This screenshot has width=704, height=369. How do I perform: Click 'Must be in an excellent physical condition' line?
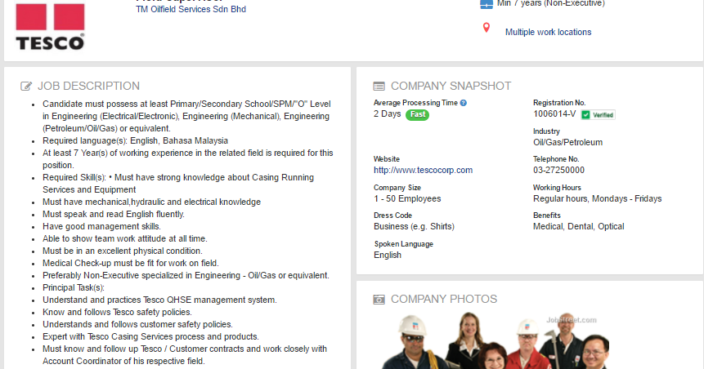123,251
